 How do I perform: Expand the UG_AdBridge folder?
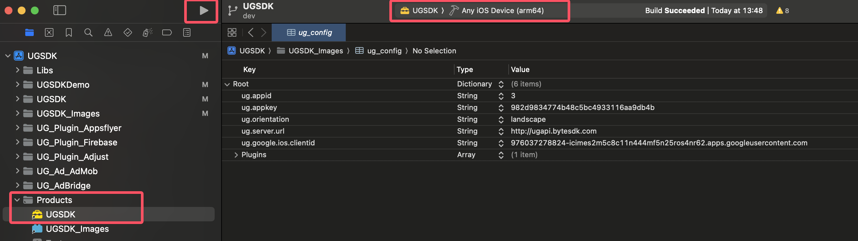pos(17,185)
